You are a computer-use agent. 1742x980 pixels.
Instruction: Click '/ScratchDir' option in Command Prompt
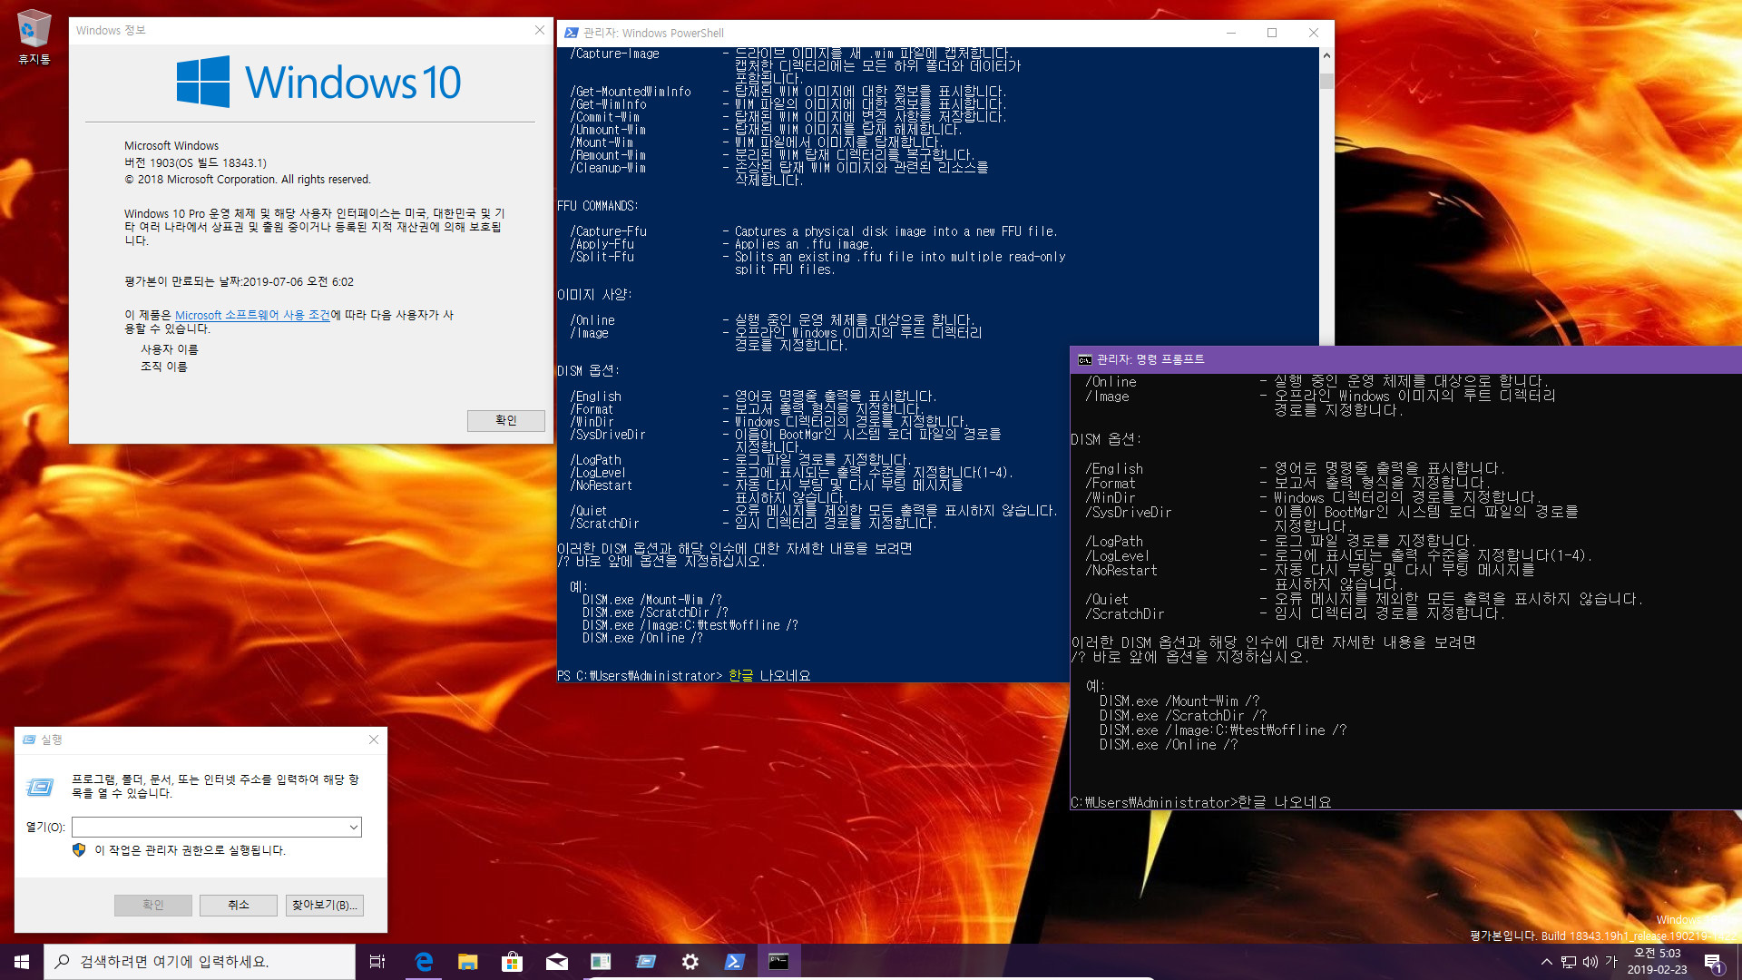1125,613
